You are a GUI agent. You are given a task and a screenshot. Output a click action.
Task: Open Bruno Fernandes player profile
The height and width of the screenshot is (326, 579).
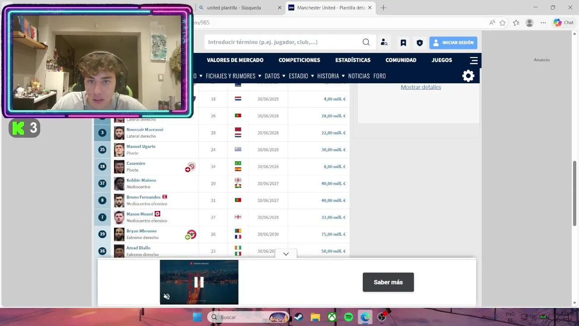[143, 197]
